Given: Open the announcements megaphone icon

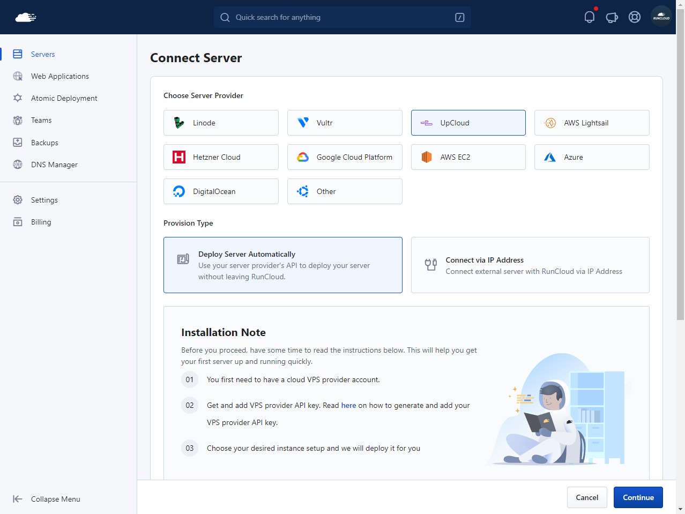Looking at the screenshot, I should pos(612,18).
